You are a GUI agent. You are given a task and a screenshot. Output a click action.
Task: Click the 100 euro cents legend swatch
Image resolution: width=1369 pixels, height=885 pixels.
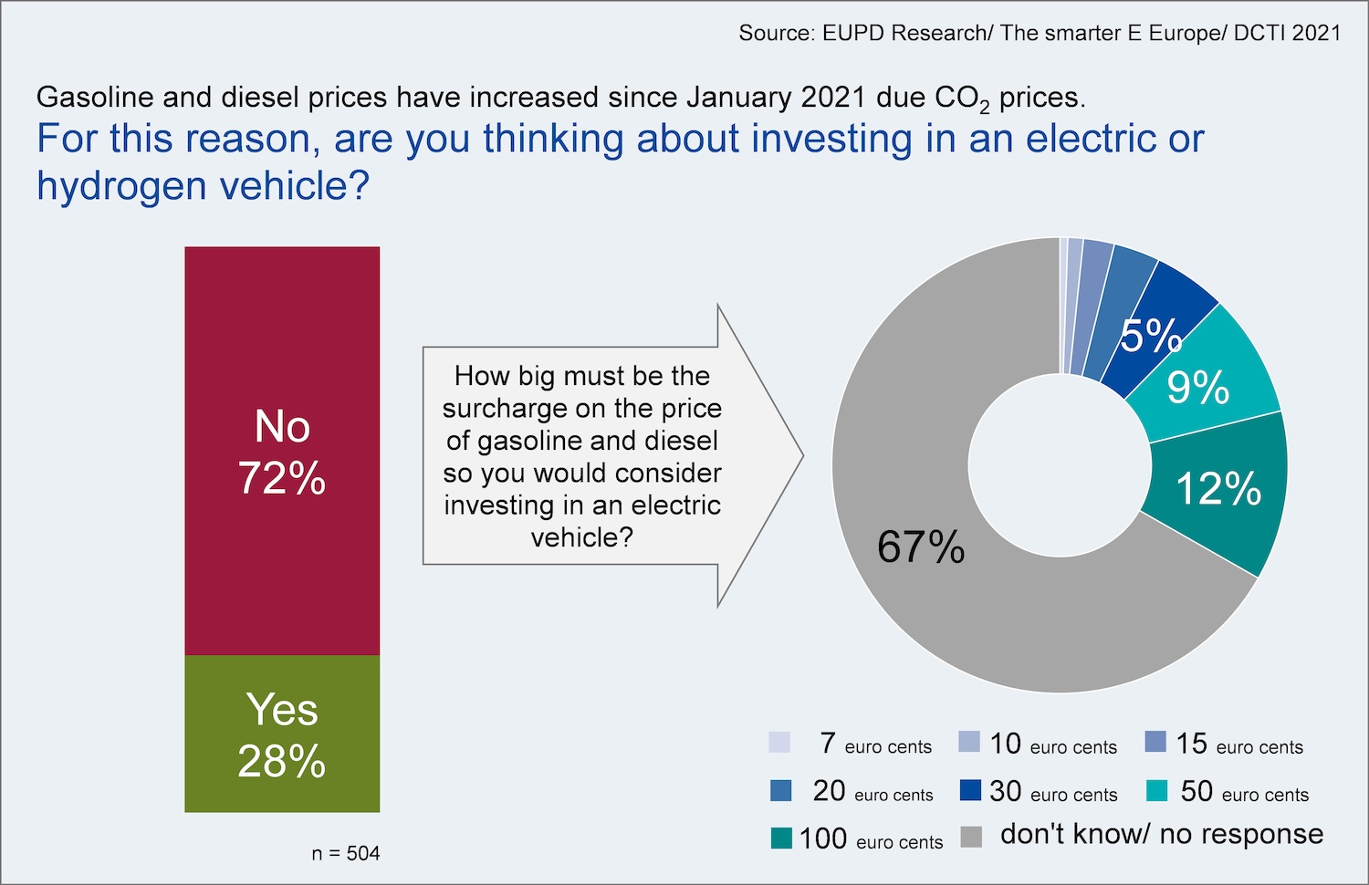[x=781, y=838]
